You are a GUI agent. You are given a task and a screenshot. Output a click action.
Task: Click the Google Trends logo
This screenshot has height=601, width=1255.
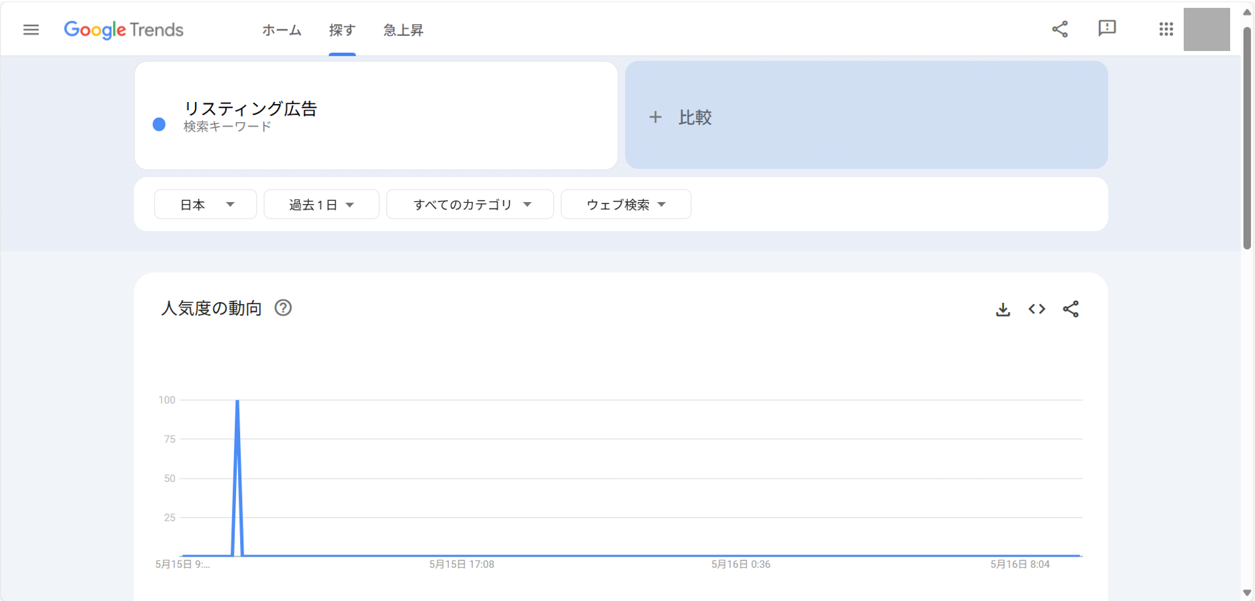click(x=124, y=30)
